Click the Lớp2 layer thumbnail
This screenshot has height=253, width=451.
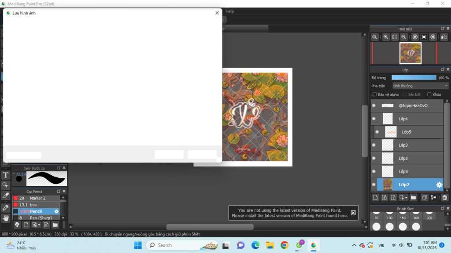click(x=388, y=185)
